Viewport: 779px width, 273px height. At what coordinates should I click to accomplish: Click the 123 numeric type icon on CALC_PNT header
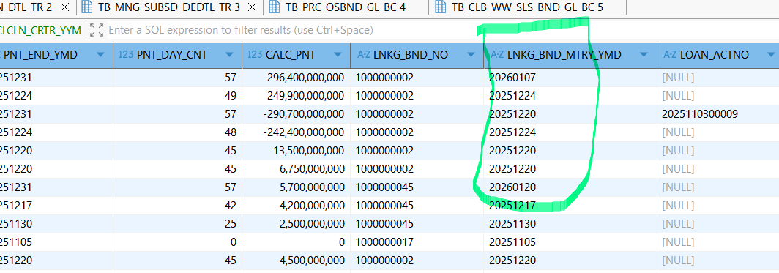pyautogui.click(x=255, y=55)
